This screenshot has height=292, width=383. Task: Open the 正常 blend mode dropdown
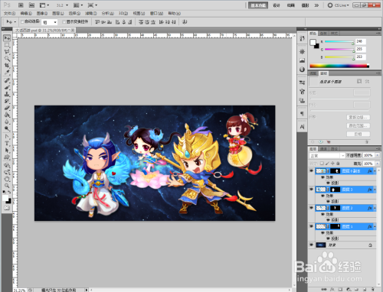pos(327,155)
